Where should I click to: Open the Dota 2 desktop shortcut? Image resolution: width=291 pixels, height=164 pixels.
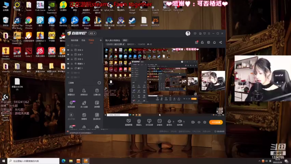coord(29,52)
